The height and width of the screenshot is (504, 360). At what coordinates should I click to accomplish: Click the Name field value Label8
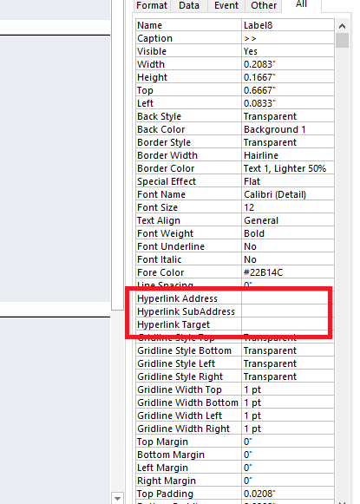pos(288,25)
